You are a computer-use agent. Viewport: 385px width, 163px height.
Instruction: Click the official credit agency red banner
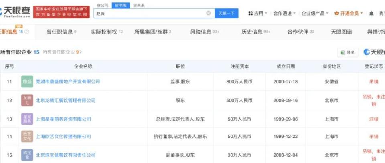coord(61,12)
